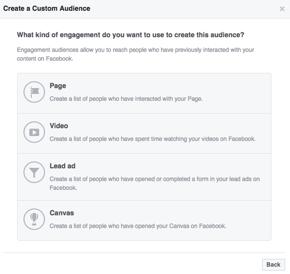Click the Lead ad funnel icon

point(34,172)
